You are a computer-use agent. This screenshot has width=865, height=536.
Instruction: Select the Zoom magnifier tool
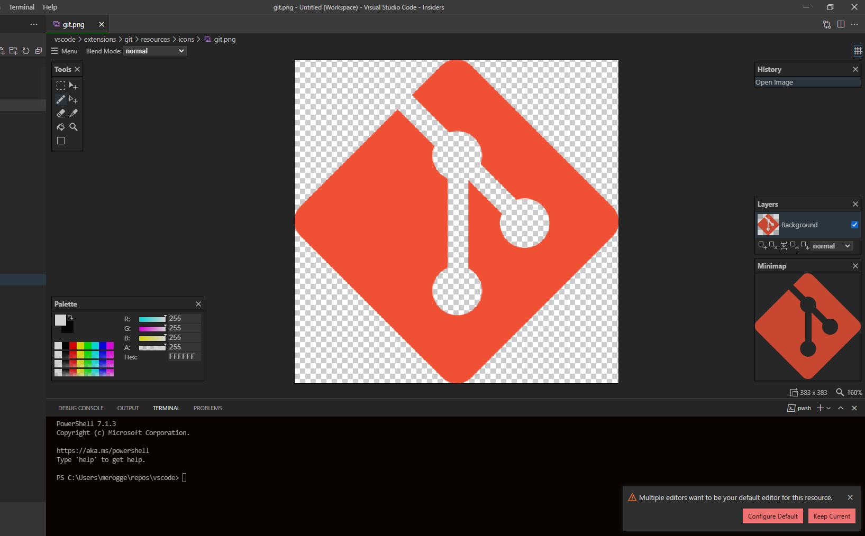[x=74, y=127]
